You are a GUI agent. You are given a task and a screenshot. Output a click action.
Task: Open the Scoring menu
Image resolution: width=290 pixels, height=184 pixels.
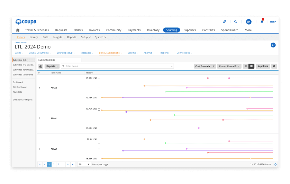[133, 53]
